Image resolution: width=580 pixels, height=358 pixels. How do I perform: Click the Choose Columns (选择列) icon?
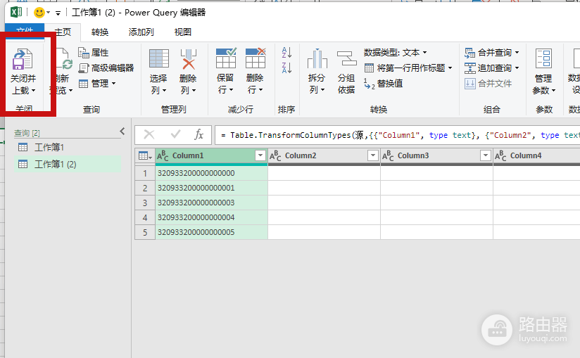[x=158, y=59]
